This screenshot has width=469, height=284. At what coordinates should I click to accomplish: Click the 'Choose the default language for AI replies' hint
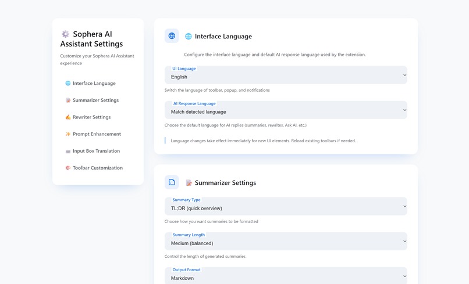click(x=236, y=125)
